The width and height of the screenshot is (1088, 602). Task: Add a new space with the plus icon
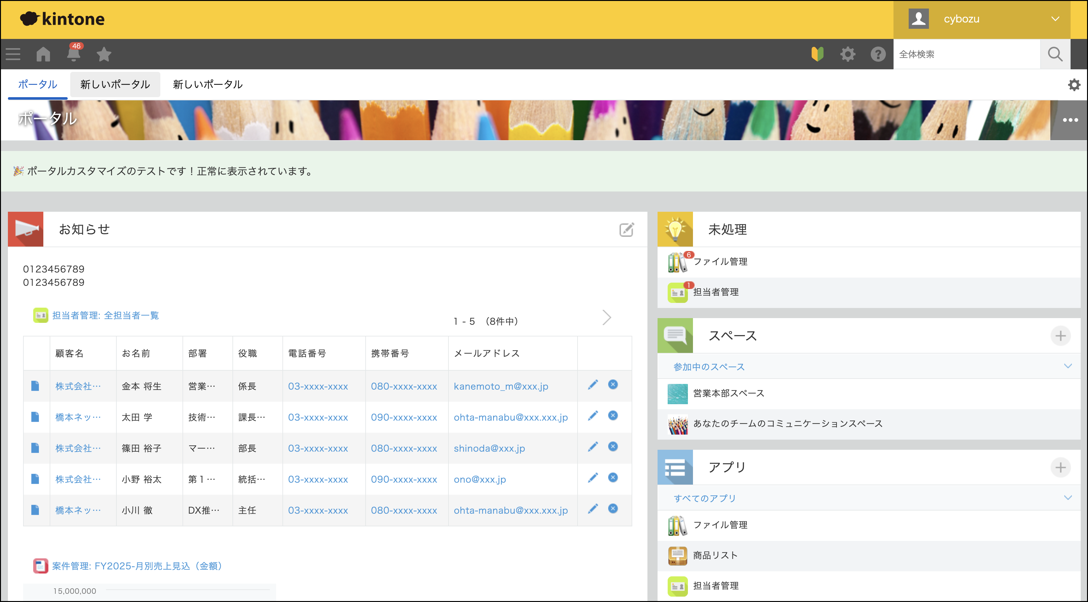click(1060, 336)
